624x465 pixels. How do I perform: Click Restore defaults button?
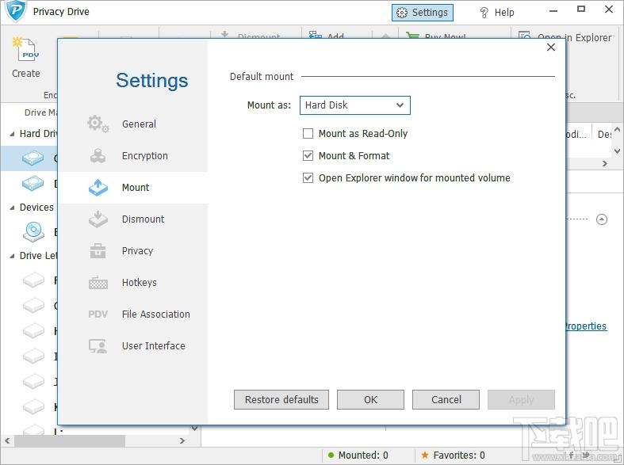coord(281,399)
